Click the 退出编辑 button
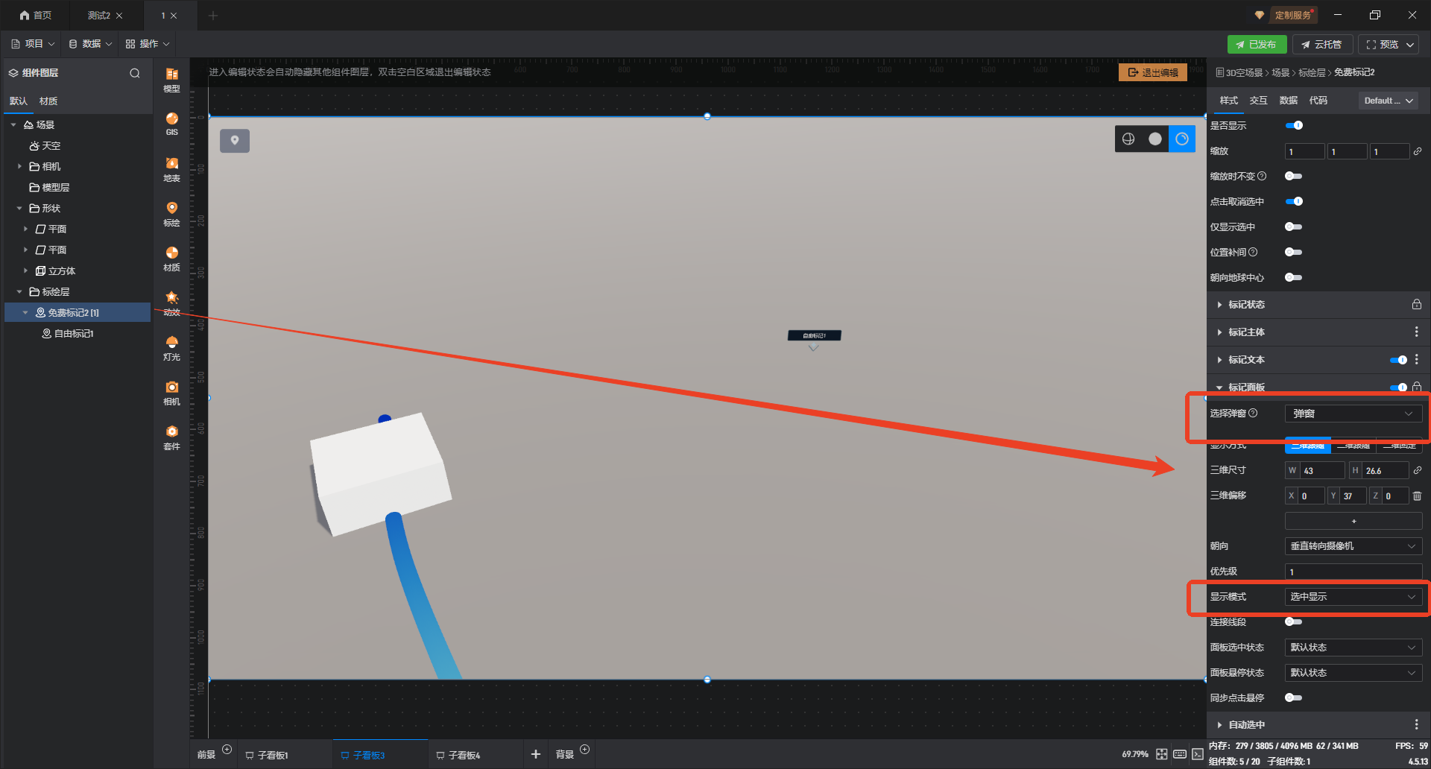The image size is (1431, 769). coord(1153,72)
